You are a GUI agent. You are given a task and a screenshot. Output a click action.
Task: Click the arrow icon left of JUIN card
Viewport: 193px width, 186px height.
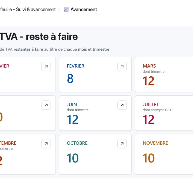tap(46, 105)
